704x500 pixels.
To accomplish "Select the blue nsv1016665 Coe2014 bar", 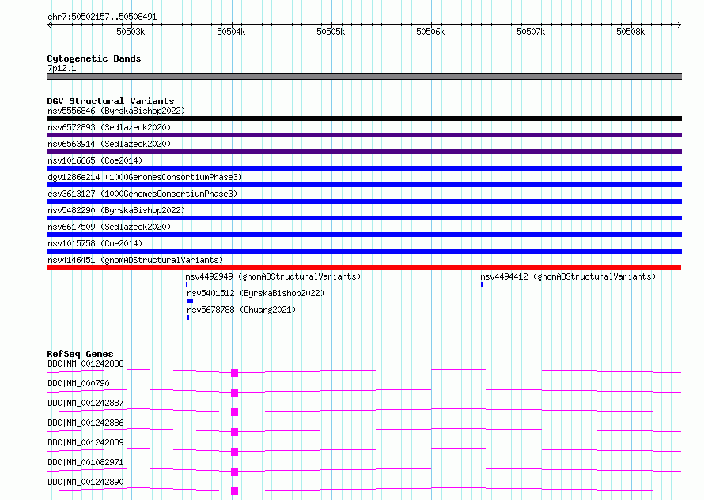I will click(364, 168).
